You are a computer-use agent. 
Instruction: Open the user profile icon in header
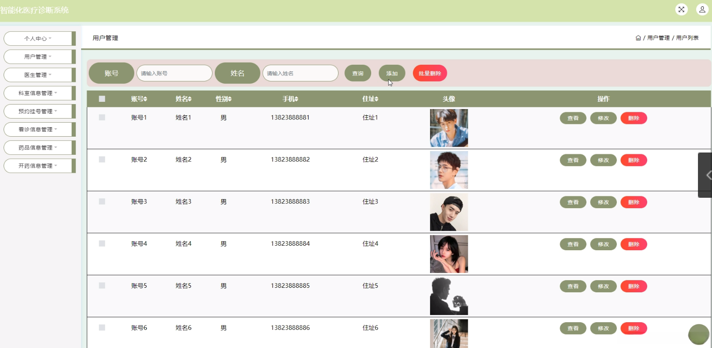tap(702, 10)
